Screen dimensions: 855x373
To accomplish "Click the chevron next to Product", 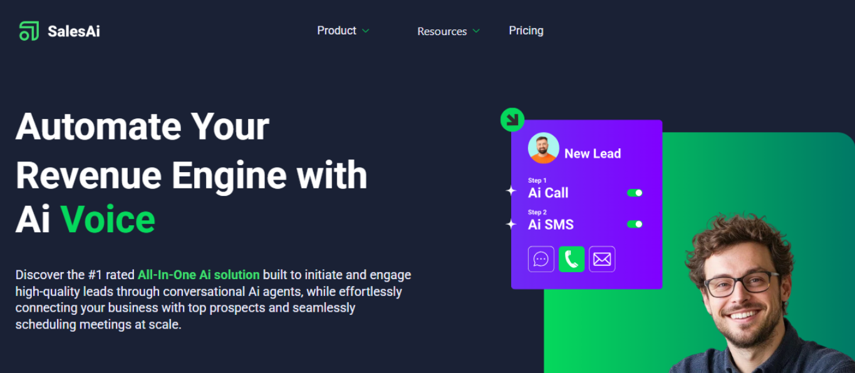I will 366,30.
